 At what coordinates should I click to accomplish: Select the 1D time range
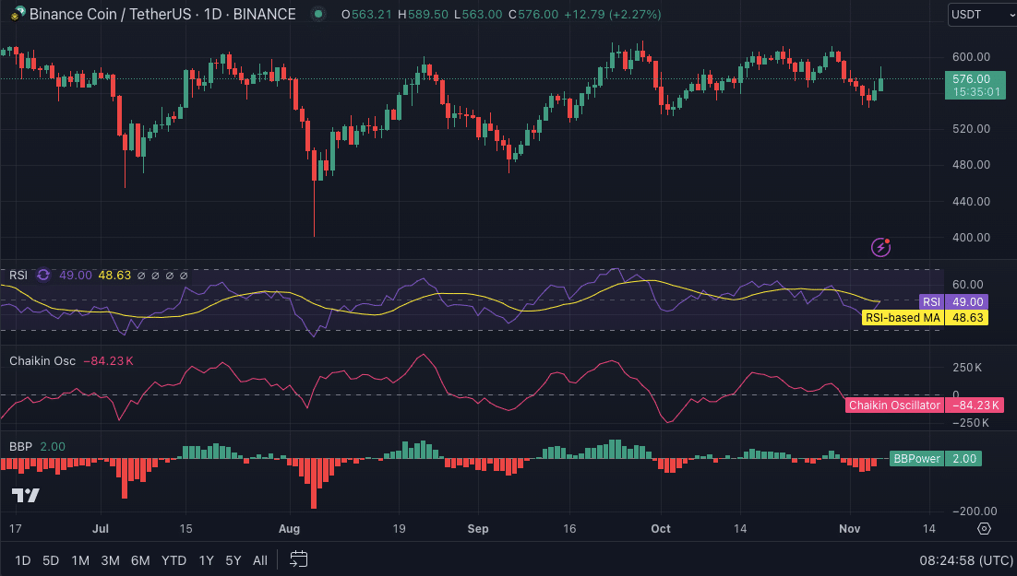(23, 560)
